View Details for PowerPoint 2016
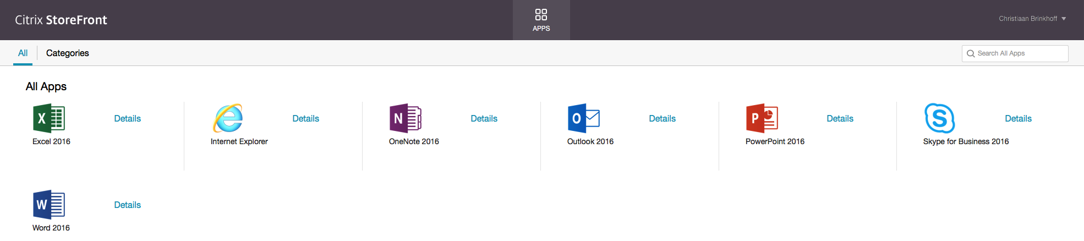 840,119
